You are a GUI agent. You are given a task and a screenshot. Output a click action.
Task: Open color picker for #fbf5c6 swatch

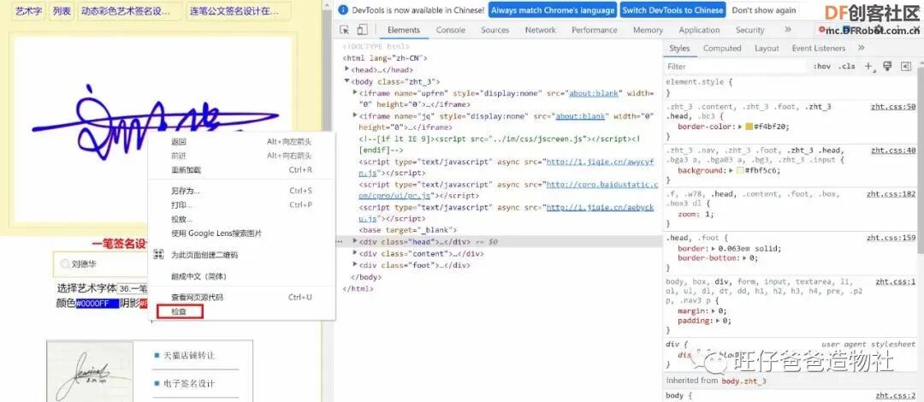coord(740,170)
